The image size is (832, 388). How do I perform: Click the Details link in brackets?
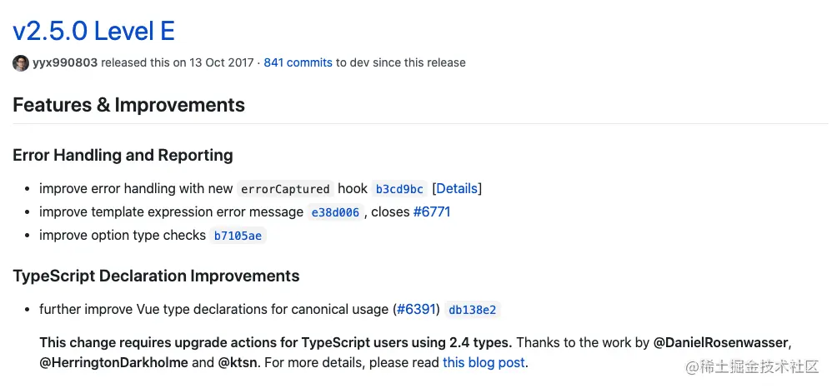coord(457,189)
